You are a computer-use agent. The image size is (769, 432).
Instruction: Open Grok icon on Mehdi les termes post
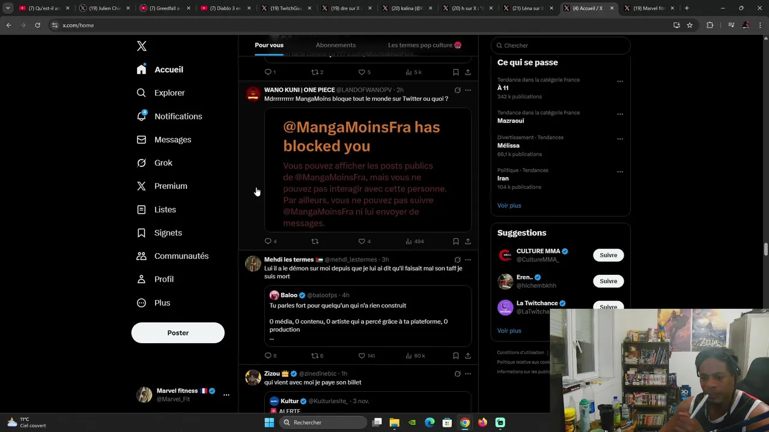(x=457, y=260)
